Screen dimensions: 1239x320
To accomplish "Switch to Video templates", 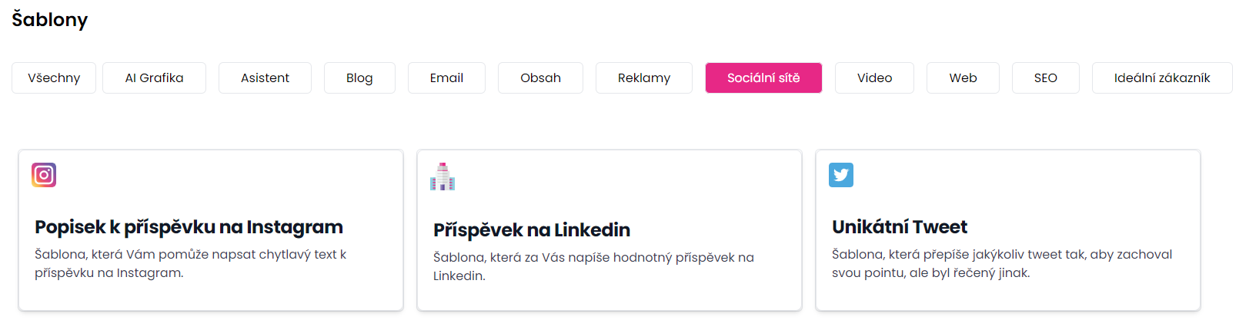I will click(x=874, y=78).
